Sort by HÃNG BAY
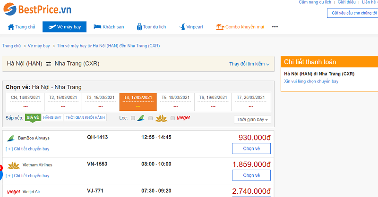The width and height of the screenshot is (378, 197). tap(52, 118)
